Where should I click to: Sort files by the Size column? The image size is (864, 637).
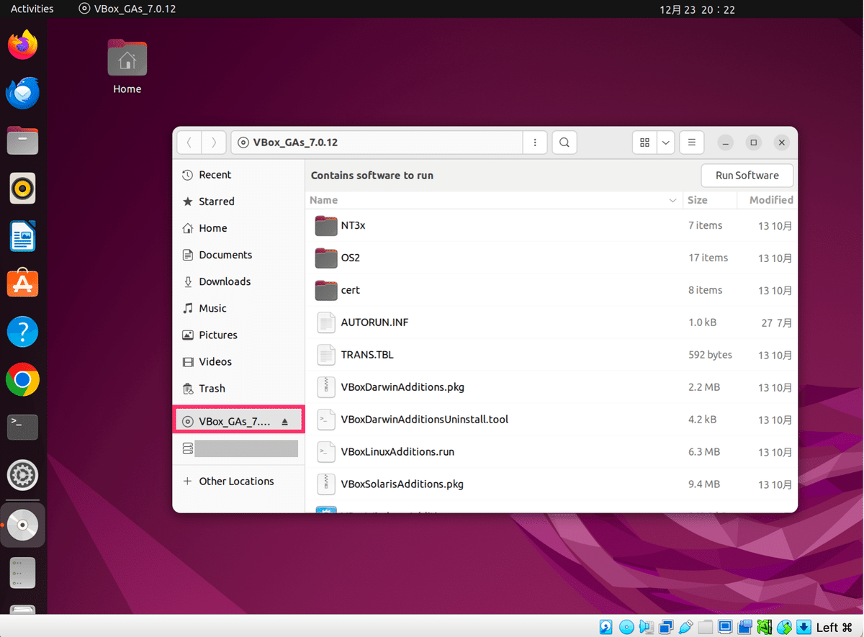point(709,200)
